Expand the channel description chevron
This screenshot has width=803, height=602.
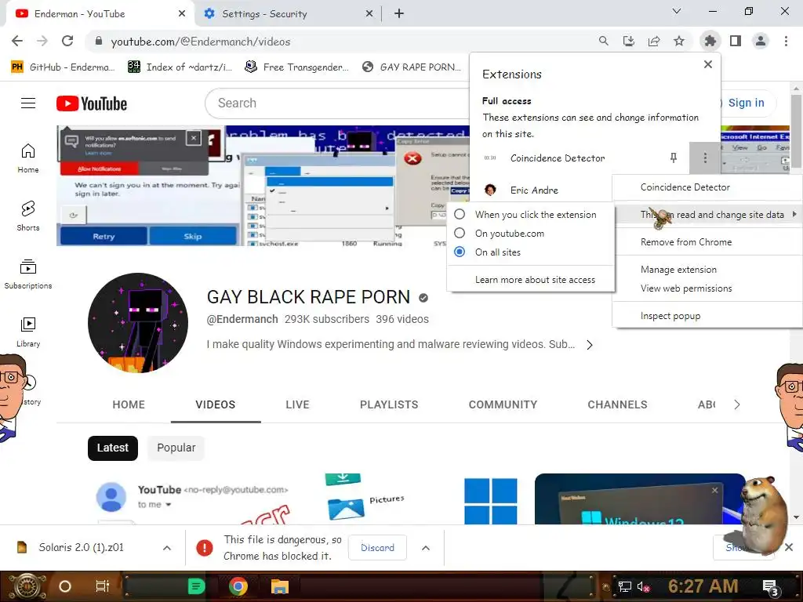tap(590, 345)
